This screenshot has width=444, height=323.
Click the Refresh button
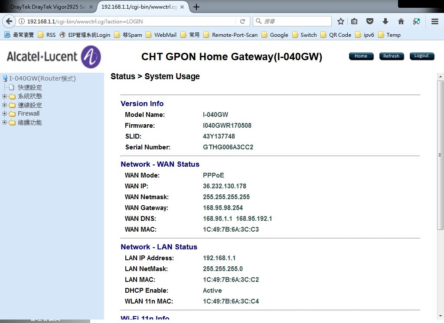392,56
